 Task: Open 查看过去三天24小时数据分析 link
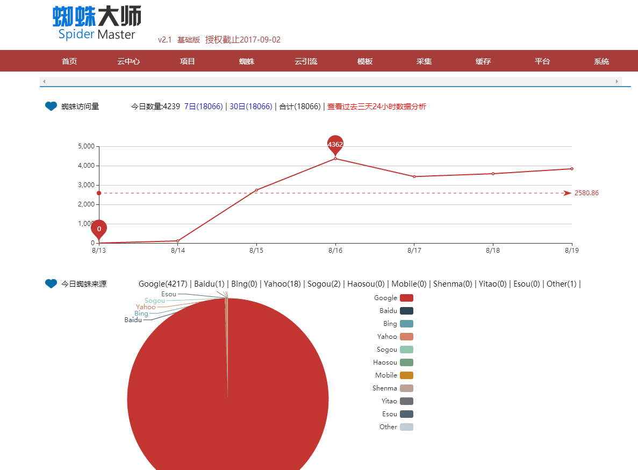(x=376, y=106)
